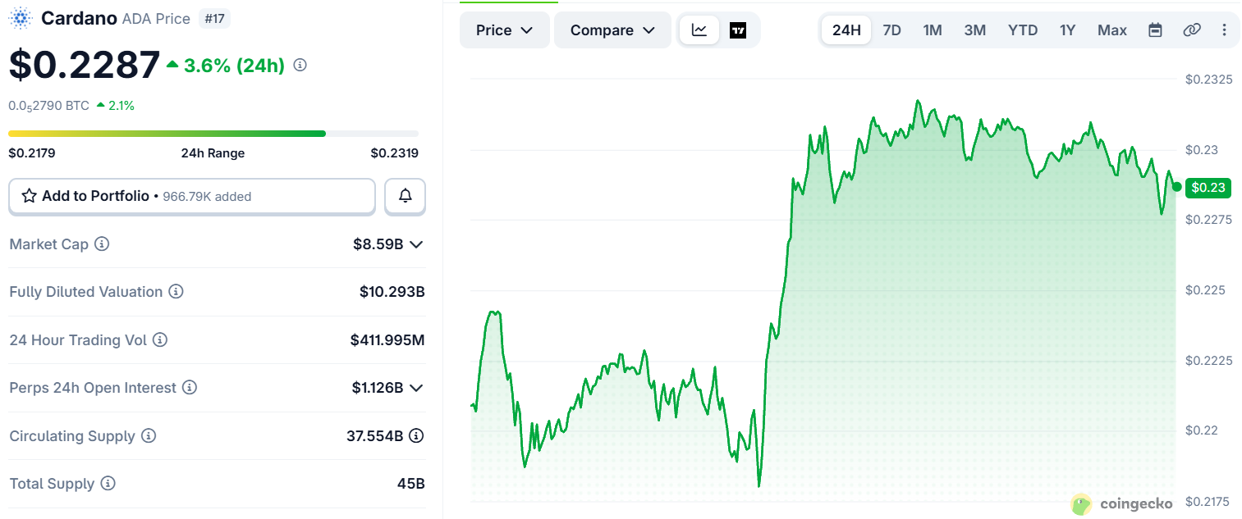Viewport: 1242px width, 519px height.
Task: Click the star icon in Add to Portfolio
Action: 29,196
